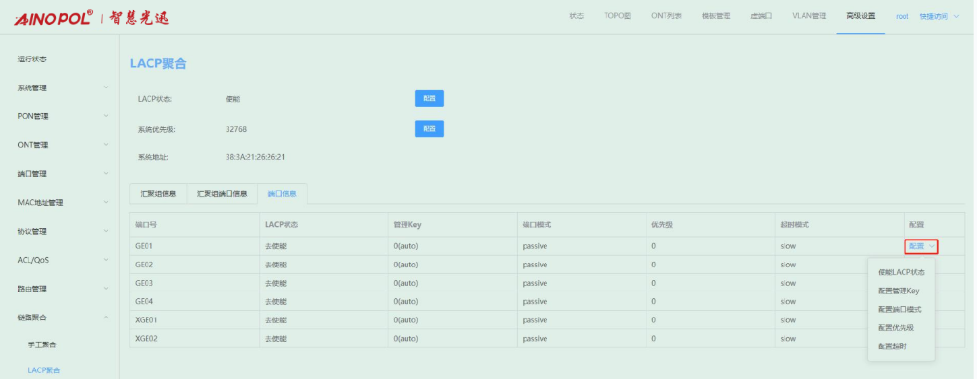The height and width of the screenshot is (379, 977).
Task: Expand the PON管理 sidebar section
Action: (59, 116)
